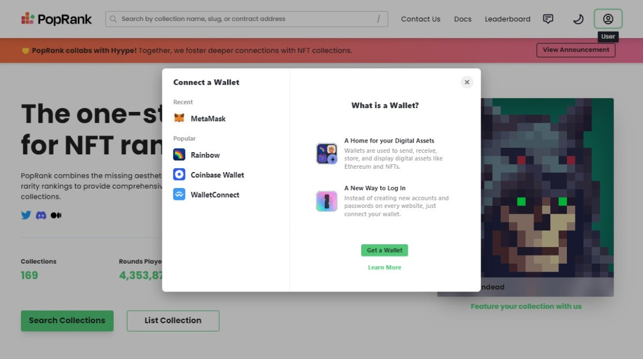Focus the collection search field
This screenshot has height=359, width=643.
point(246,19)
